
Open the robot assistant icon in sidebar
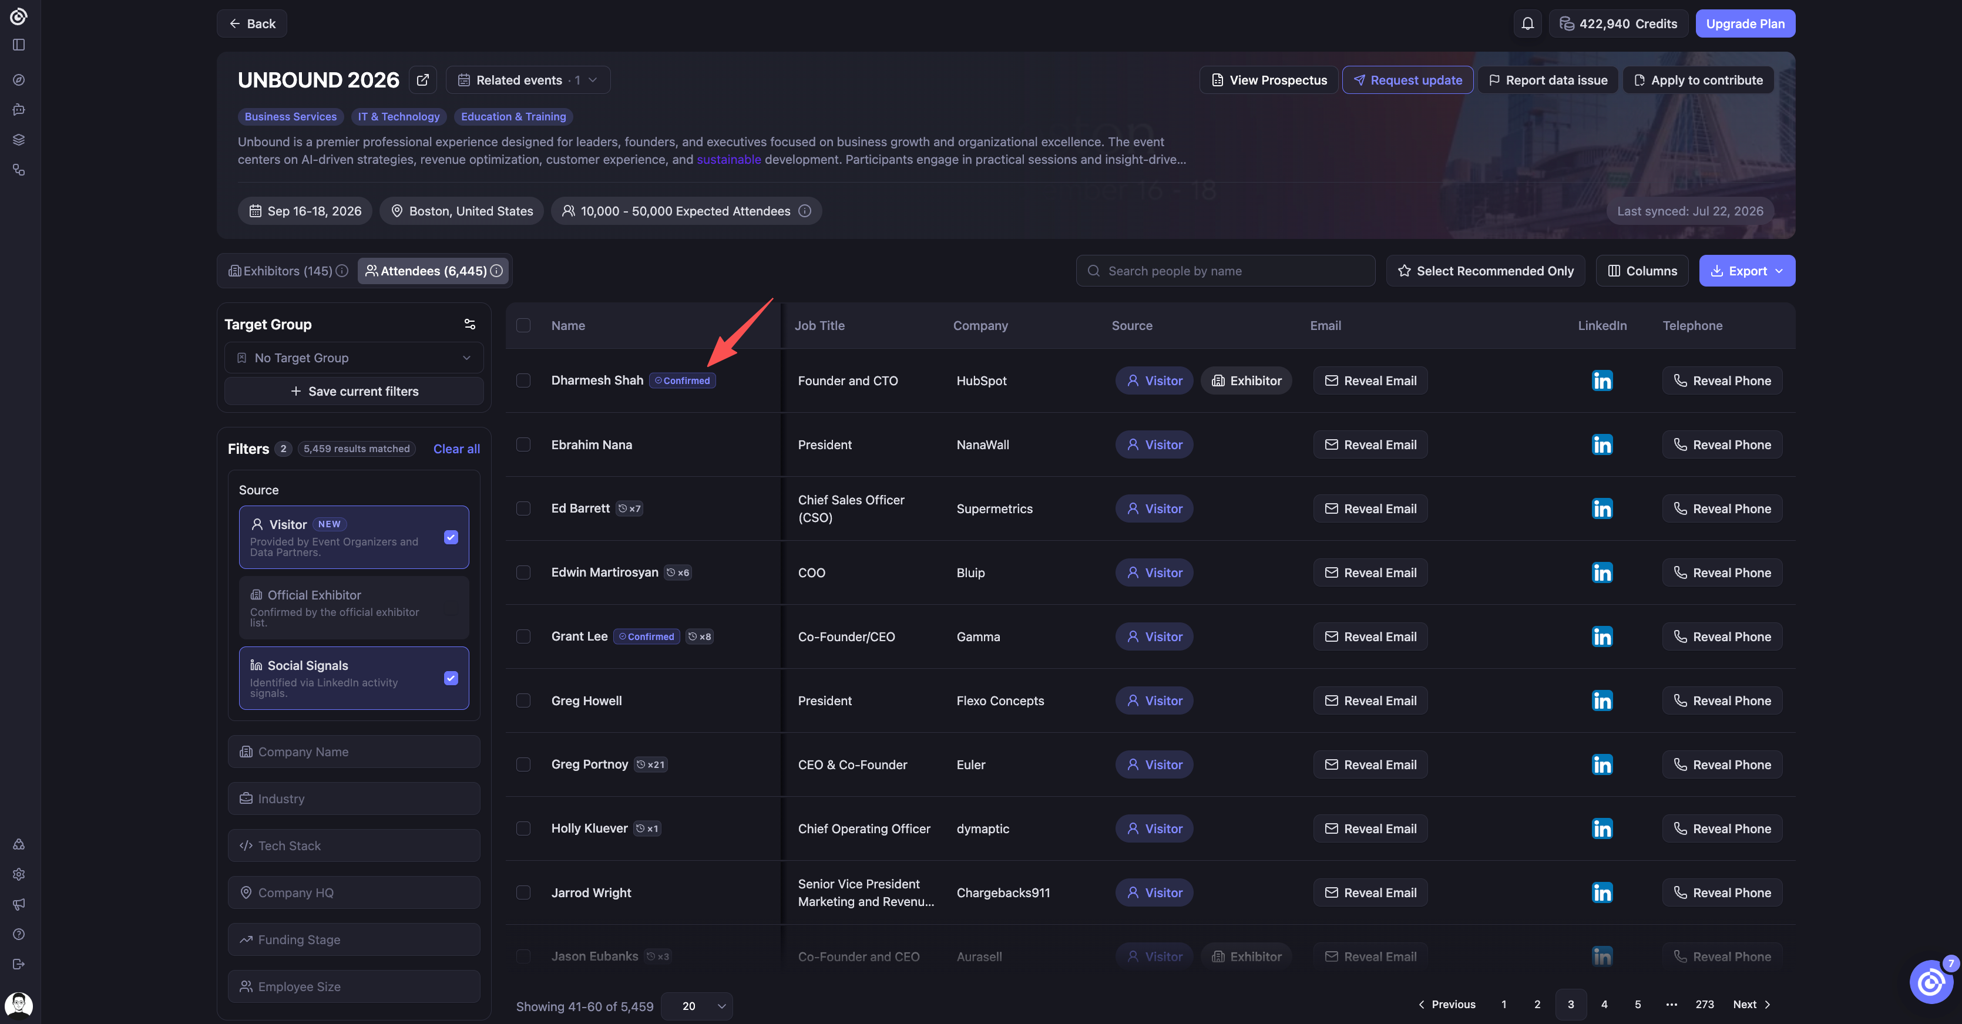pyautogui.click(x=19, y=110)
